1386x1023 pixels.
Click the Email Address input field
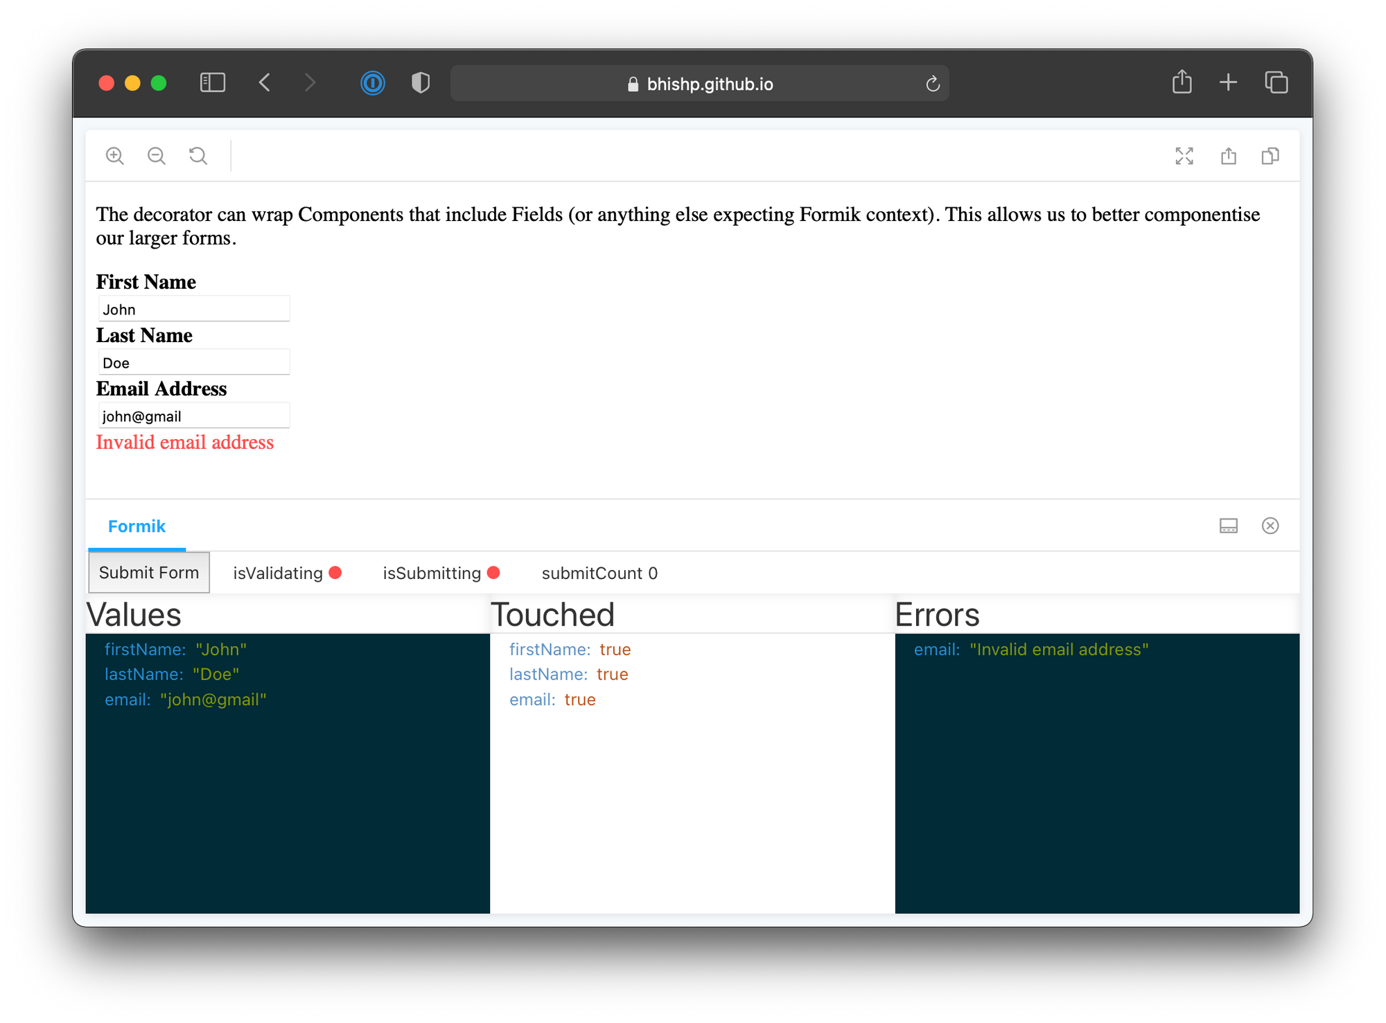194,416
